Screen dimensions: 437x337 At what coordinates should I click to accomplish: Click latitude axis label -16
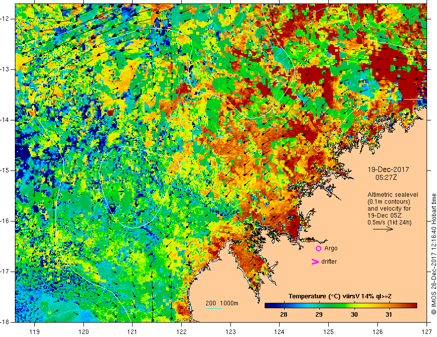(x=5, y=221)
